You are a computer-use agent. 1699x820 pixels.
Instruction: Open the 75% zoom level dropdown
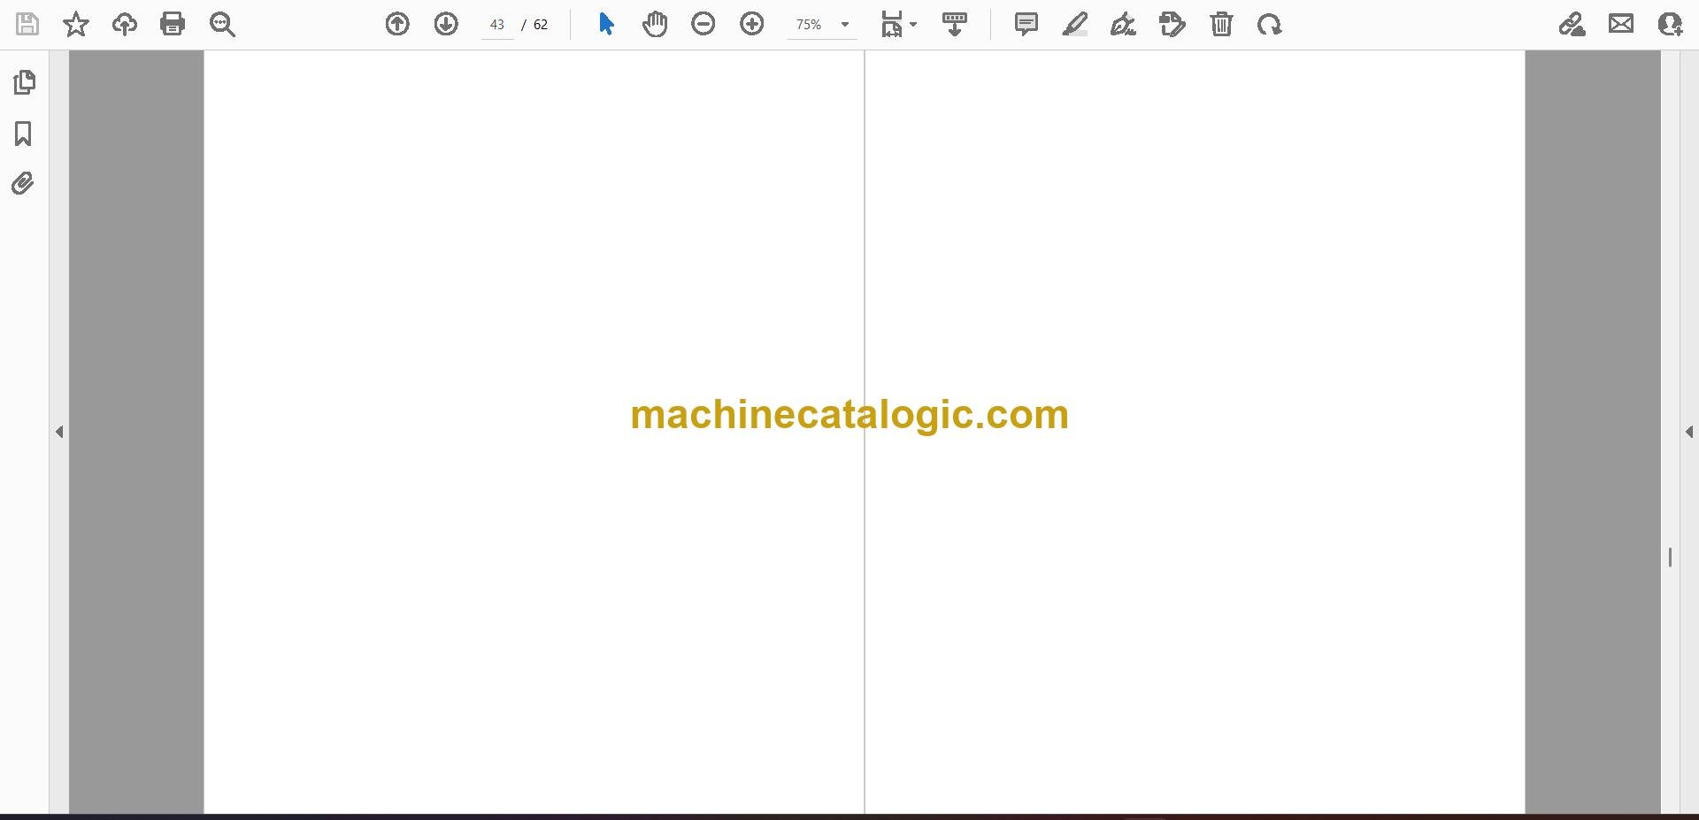click(x=822, y=25)
